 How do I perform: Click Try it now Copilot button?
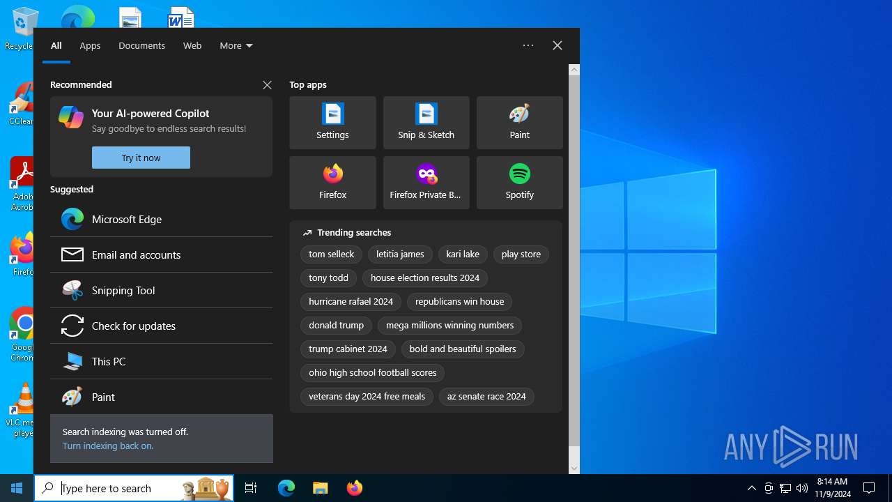(x=141, y=158)
